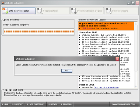Choose ADD DIRECTORY in the bottom bar
Viewport: 140px width, 107px height.
tap(36, 104)
